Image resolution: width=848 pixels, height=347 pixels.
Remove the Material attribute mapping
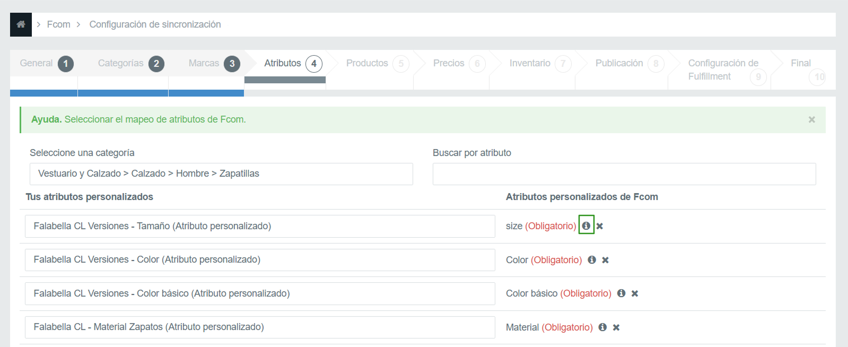[x=616, y=327]
